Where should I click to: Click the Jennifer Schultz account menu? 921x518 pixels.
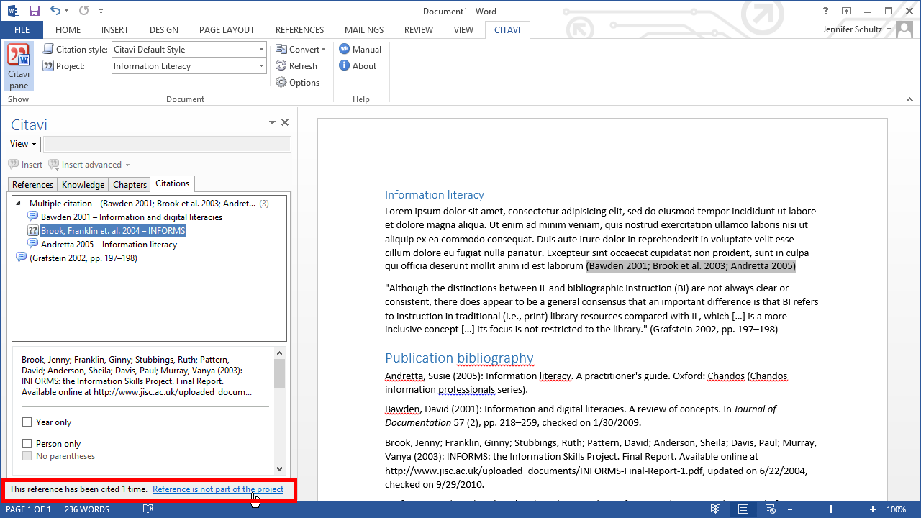[857, 29]
